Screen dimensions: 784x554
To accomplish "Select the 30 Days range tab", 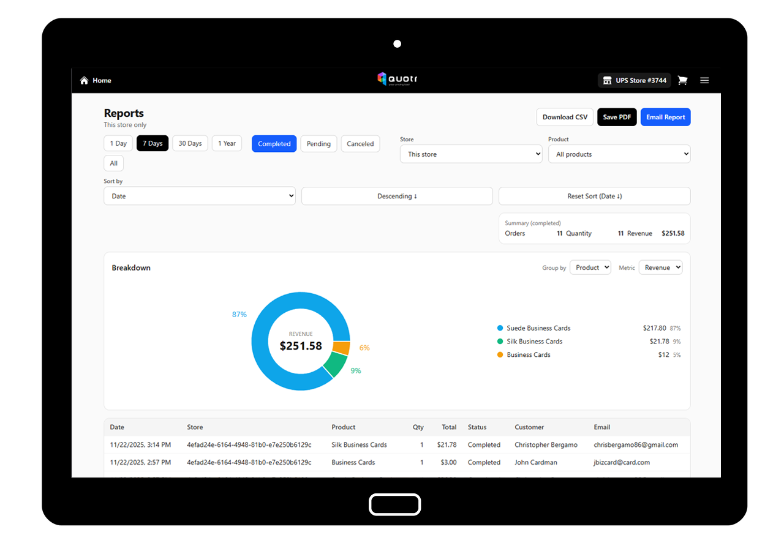I will (x=190, y=143).
